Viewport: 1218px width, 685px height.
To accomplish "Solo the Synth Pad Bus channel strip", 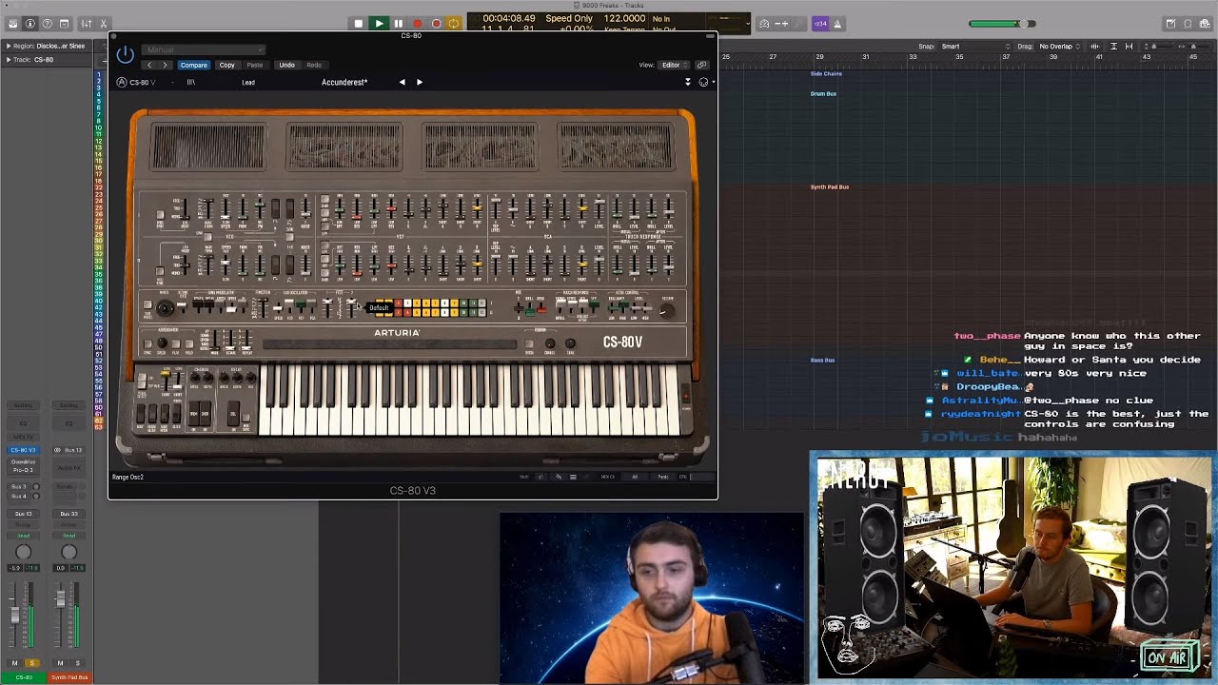I will tap(77, 663).
